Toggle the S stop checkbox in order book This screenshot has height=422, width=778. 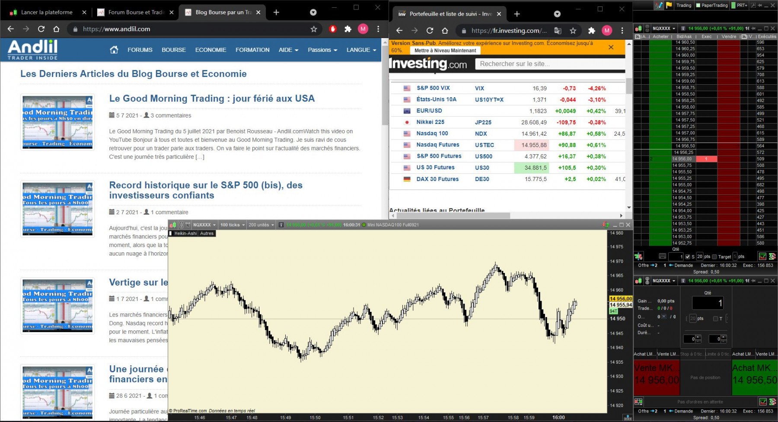688,257
